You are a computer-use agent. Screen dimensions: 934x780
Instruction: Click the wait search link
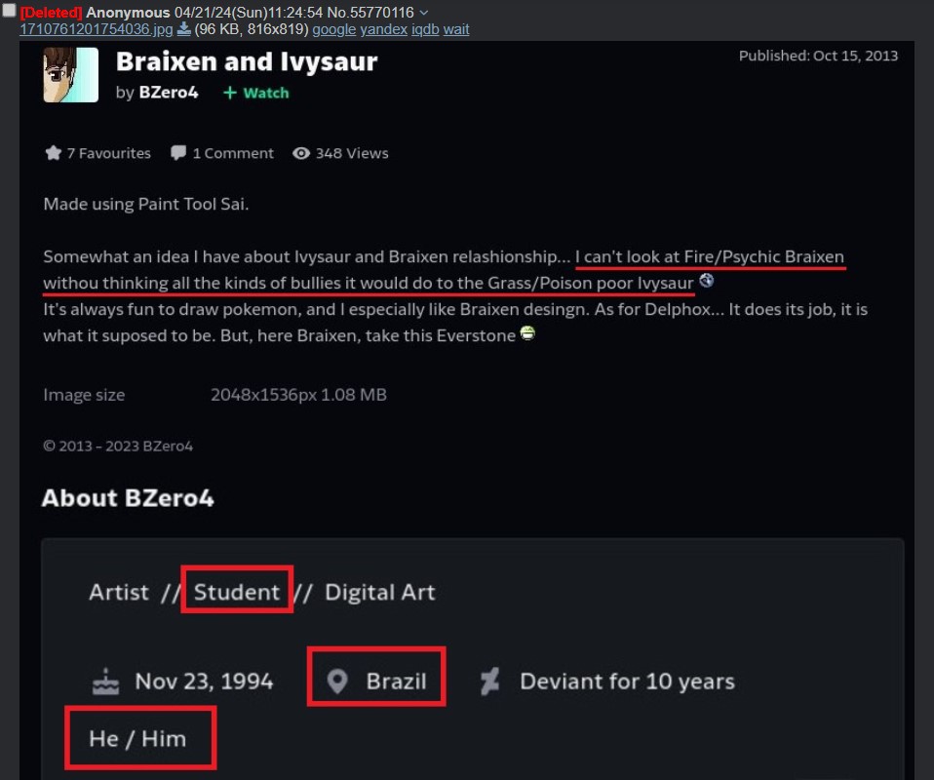pyautogui.click(x=456, y=29)
